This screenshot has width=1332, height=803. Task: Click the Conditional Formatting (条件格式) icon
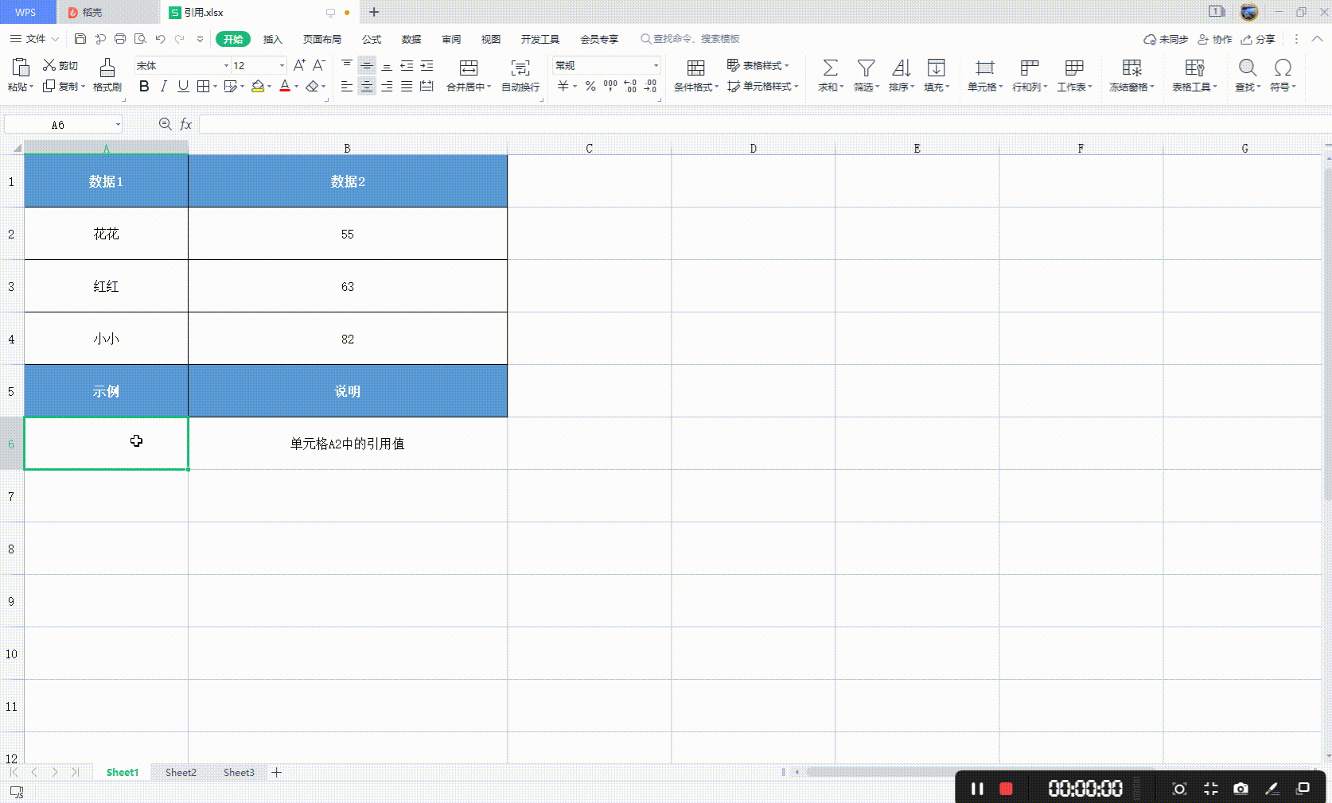(x=695, y=68)
